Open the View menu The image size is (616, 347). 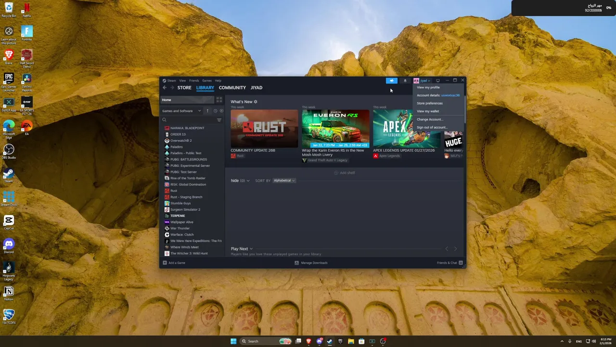pyautogui.click(x=182, y=80)
